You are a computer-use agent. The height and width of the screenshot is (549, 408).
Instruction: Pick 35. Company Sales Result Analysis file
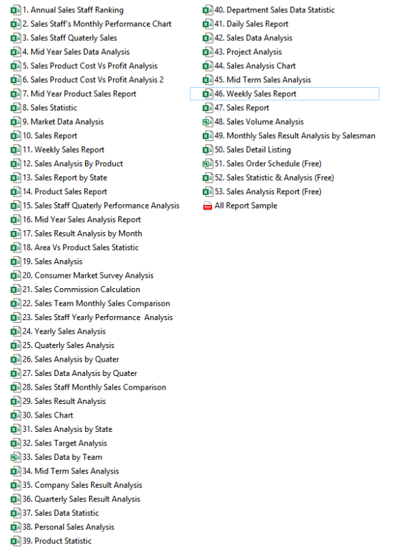[x=88, y=485]
